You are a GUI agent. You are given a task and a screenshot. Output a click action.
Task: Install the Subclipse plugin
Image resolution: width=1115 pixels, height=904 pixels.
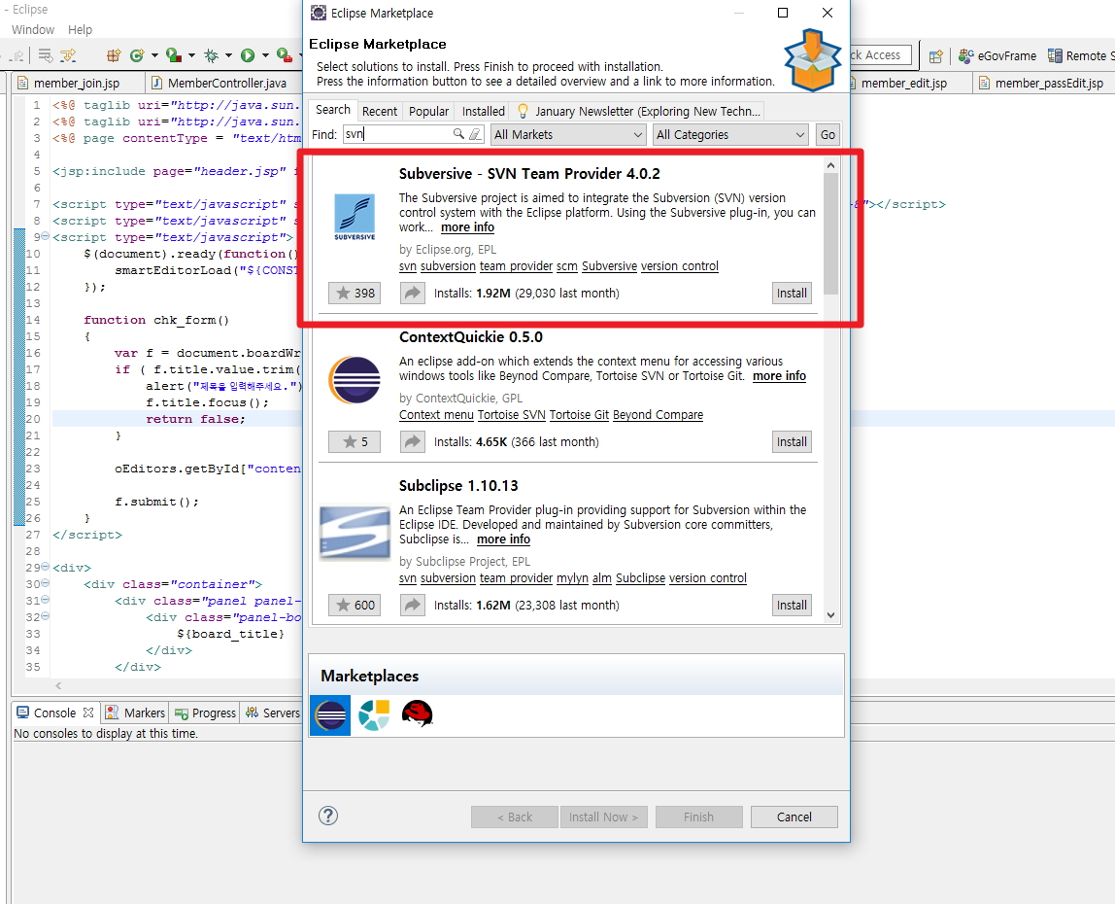pyautogui.click(x=792, y=605)
